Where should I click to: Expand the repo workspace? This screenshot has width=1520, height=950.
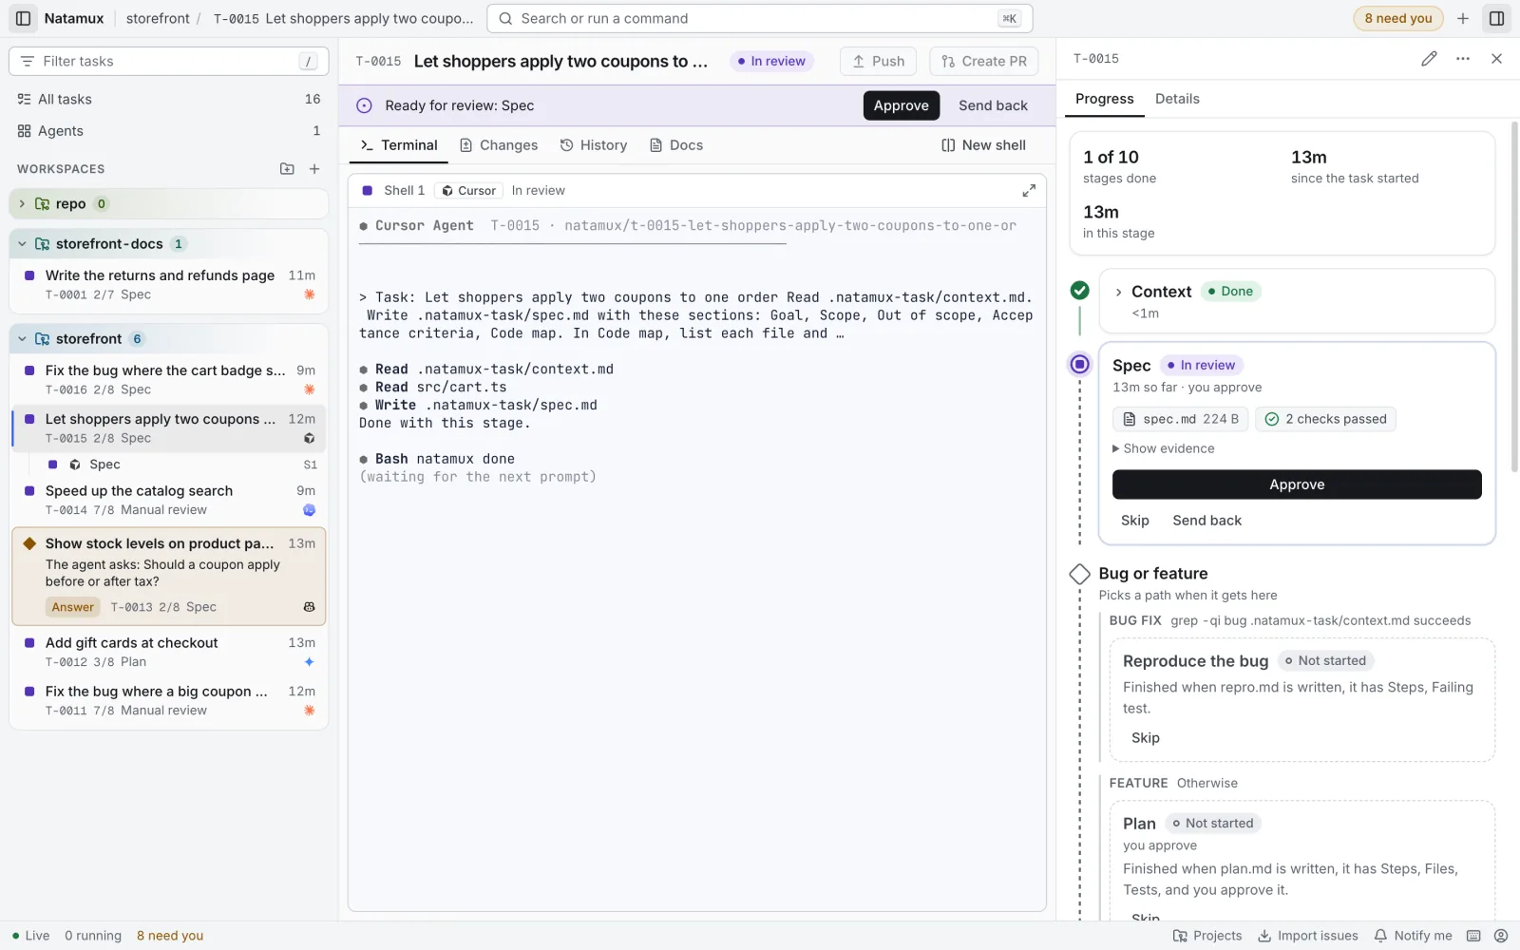click(22, 203)
